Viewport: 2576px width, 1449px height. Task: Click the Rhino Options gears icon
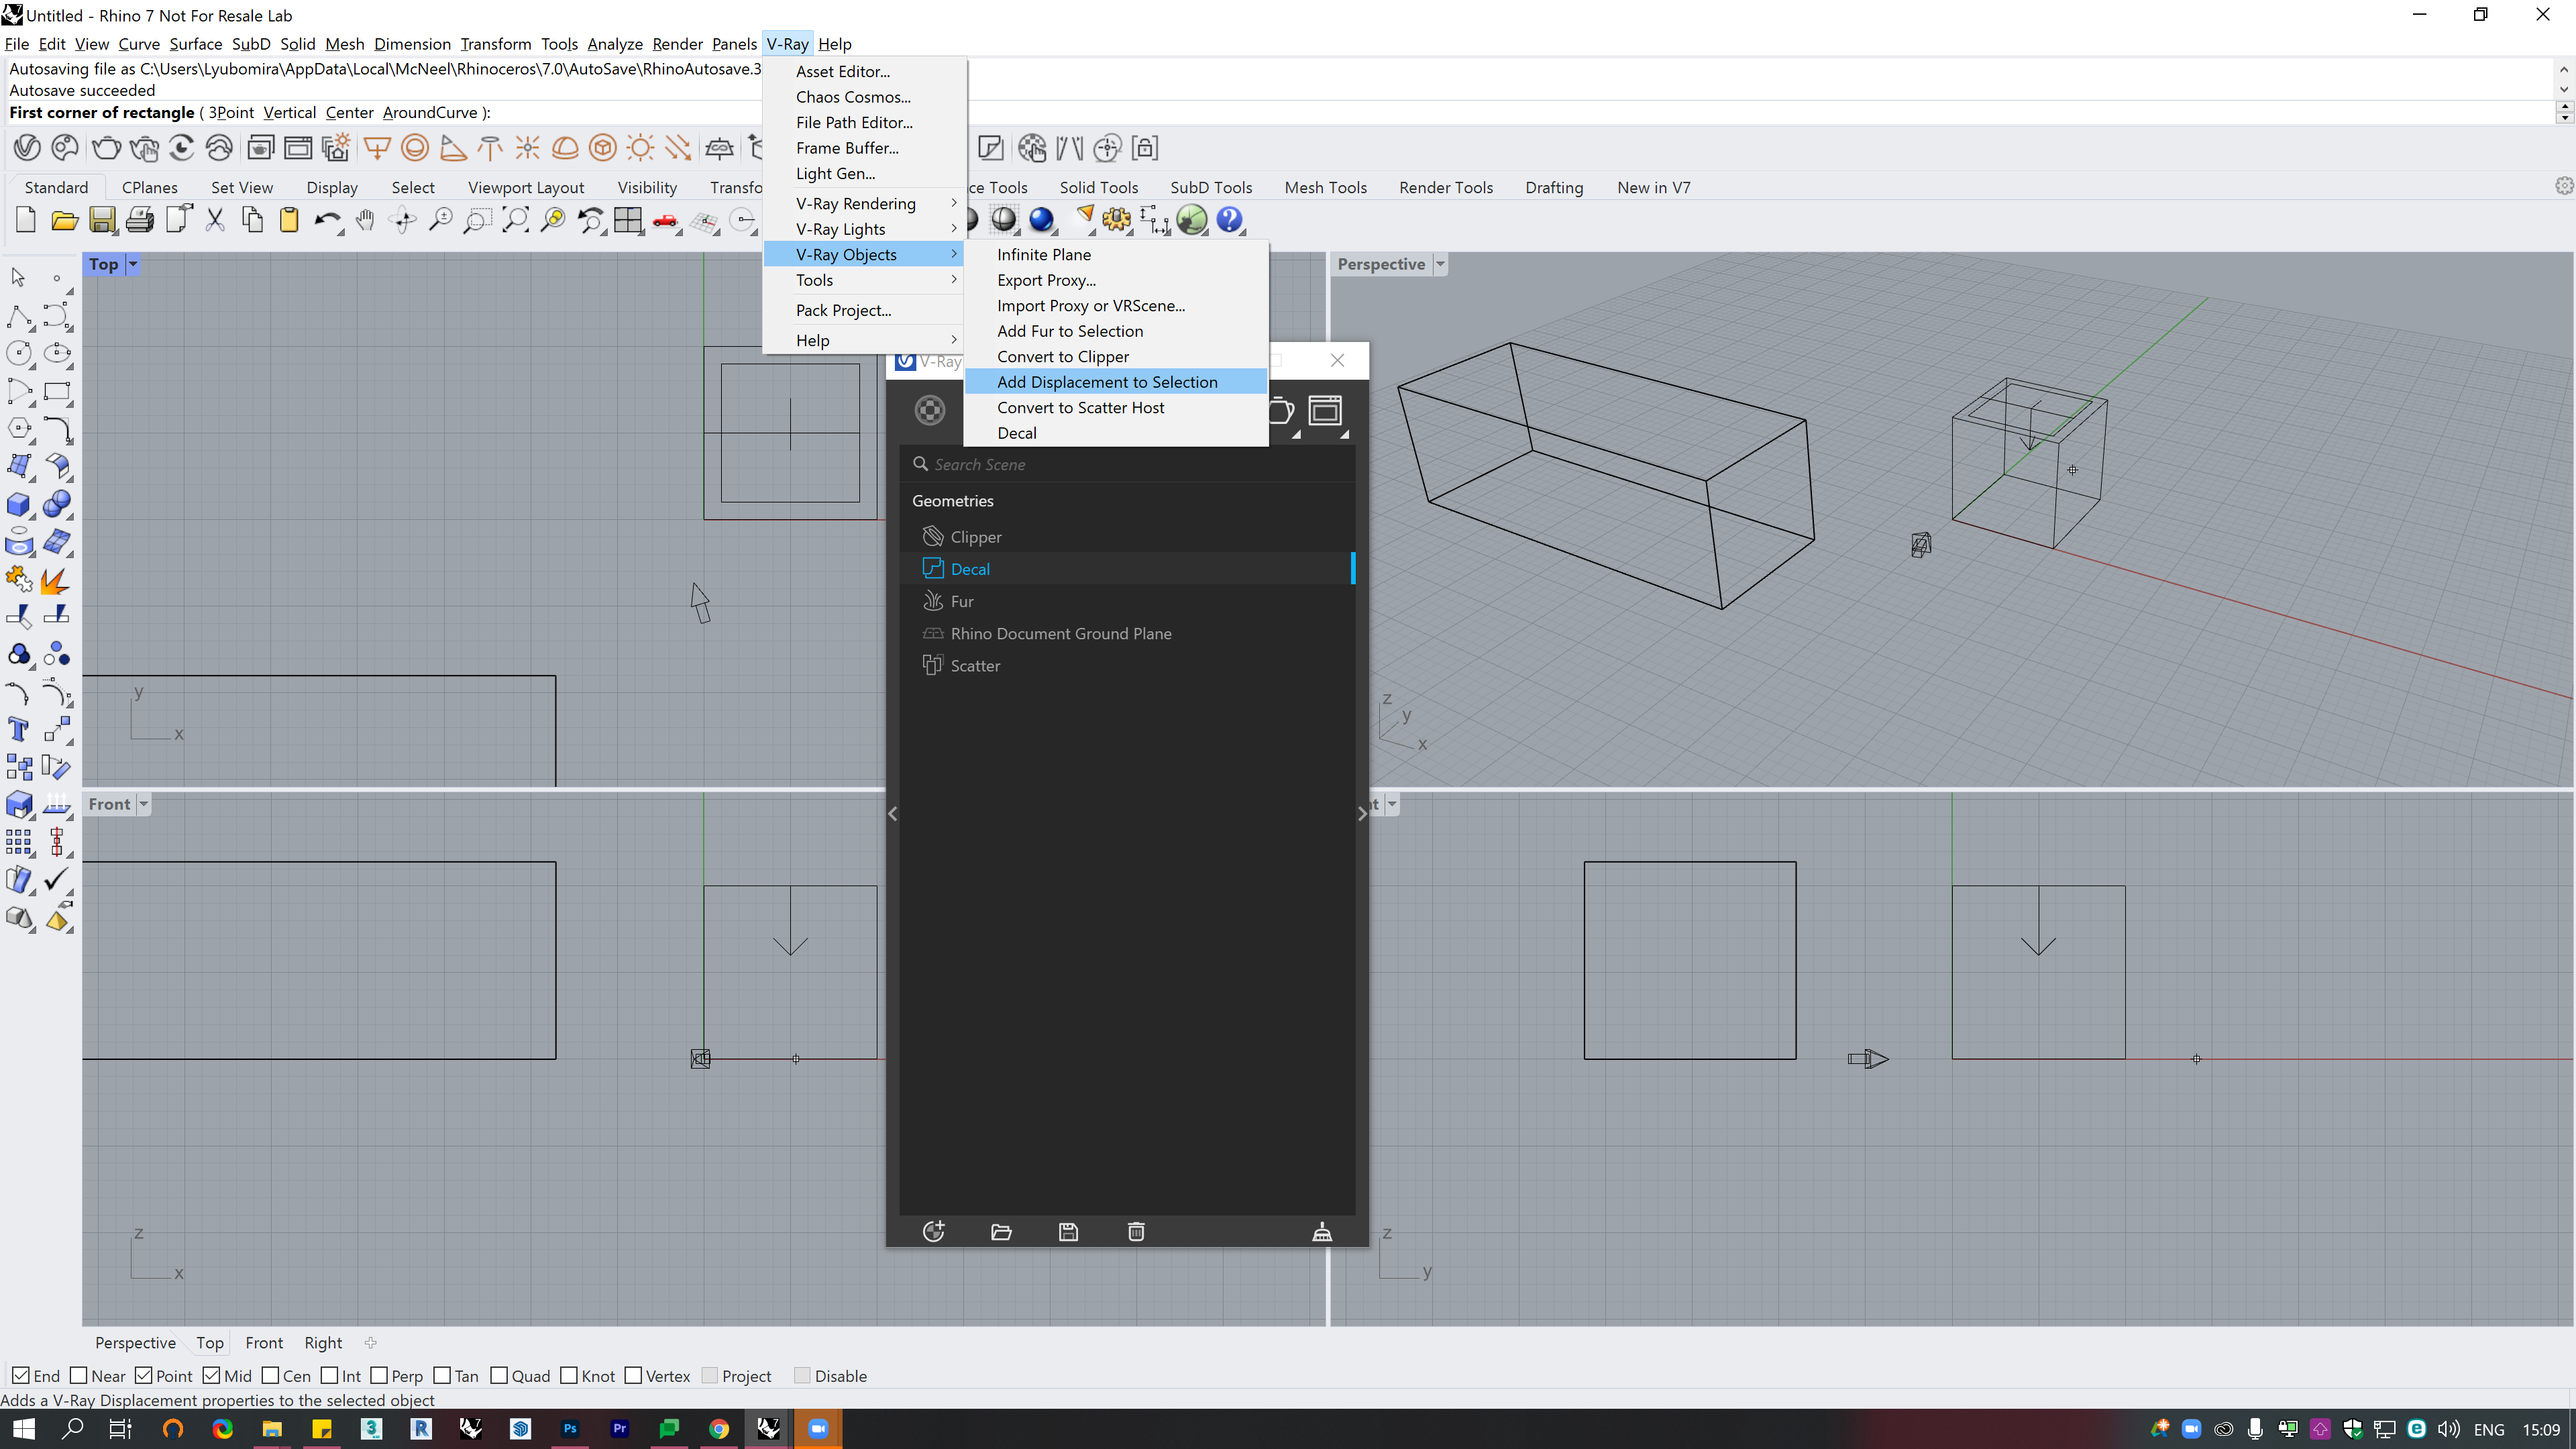click(1117, 220)
